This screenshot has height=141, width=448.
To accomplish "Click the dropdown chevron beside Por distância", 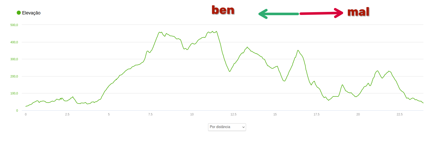I will (x=244, y=127).
